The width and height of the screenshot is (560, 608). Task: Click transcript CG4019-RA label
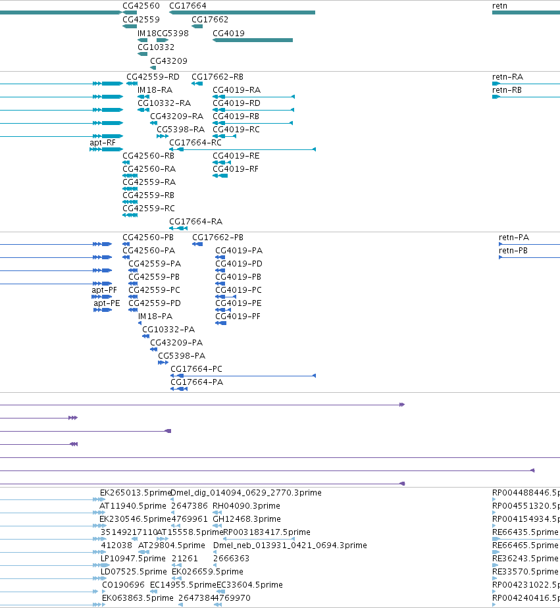click(x=236, y=90)
